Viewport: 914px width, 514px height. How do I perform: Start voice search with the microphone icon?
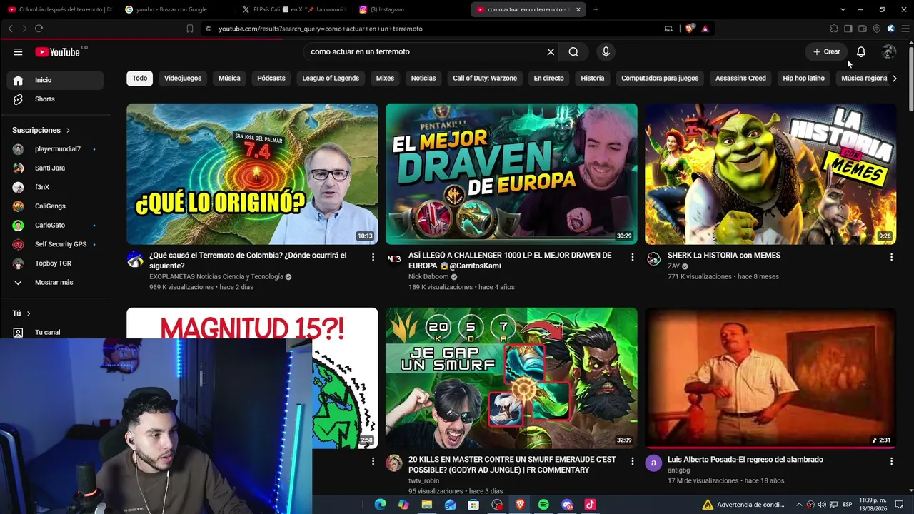coord(606,51)
